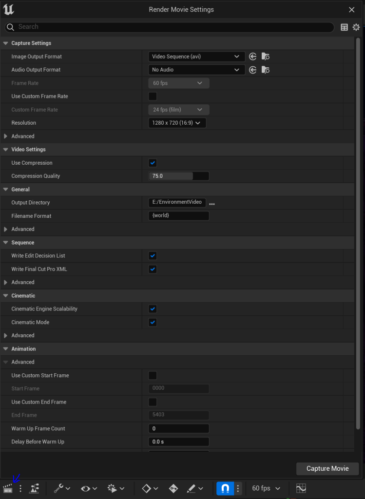Viewport: 365px width, 499px height.
Task: Open the Resolution dropdown
Action: click(177, 123)
